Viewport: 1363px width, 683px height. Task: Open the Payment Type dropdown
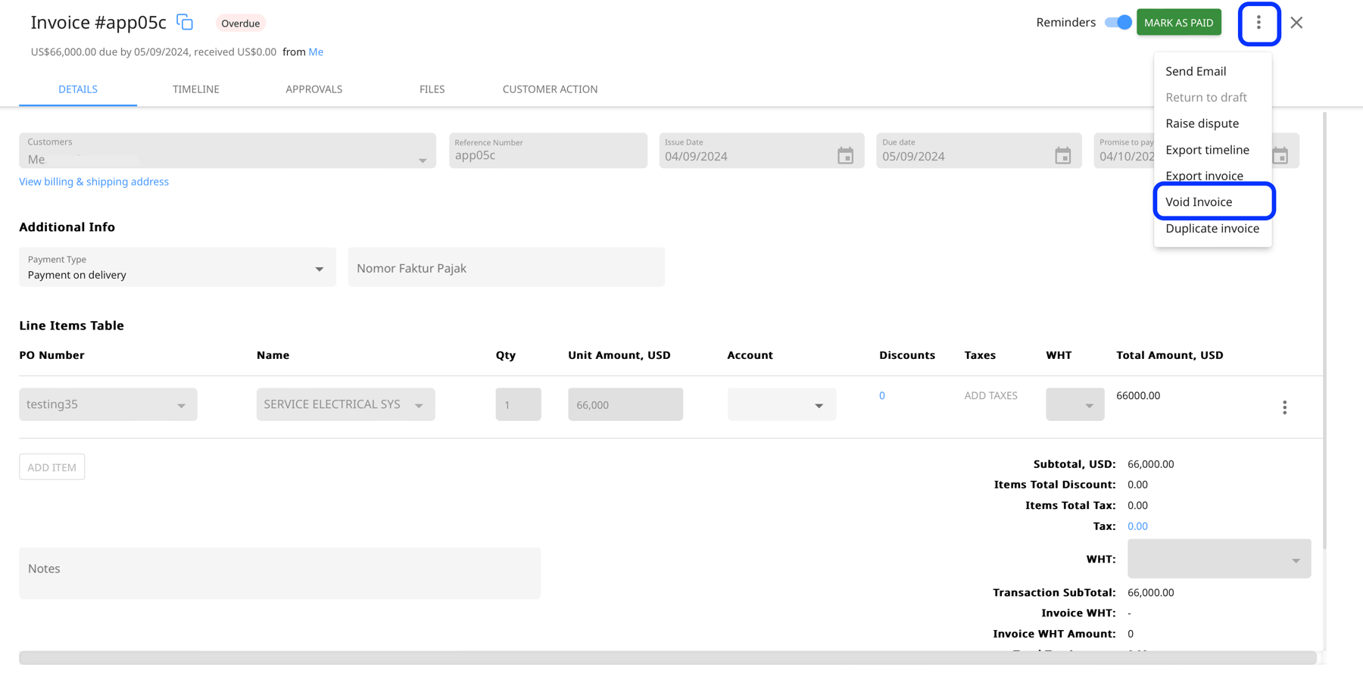(318, 267)
